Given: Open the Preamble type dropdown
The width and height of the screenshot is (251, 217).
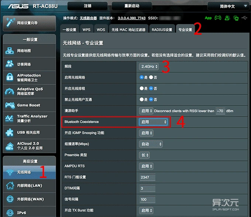Looking at the screenshot, I should (144, 155).
